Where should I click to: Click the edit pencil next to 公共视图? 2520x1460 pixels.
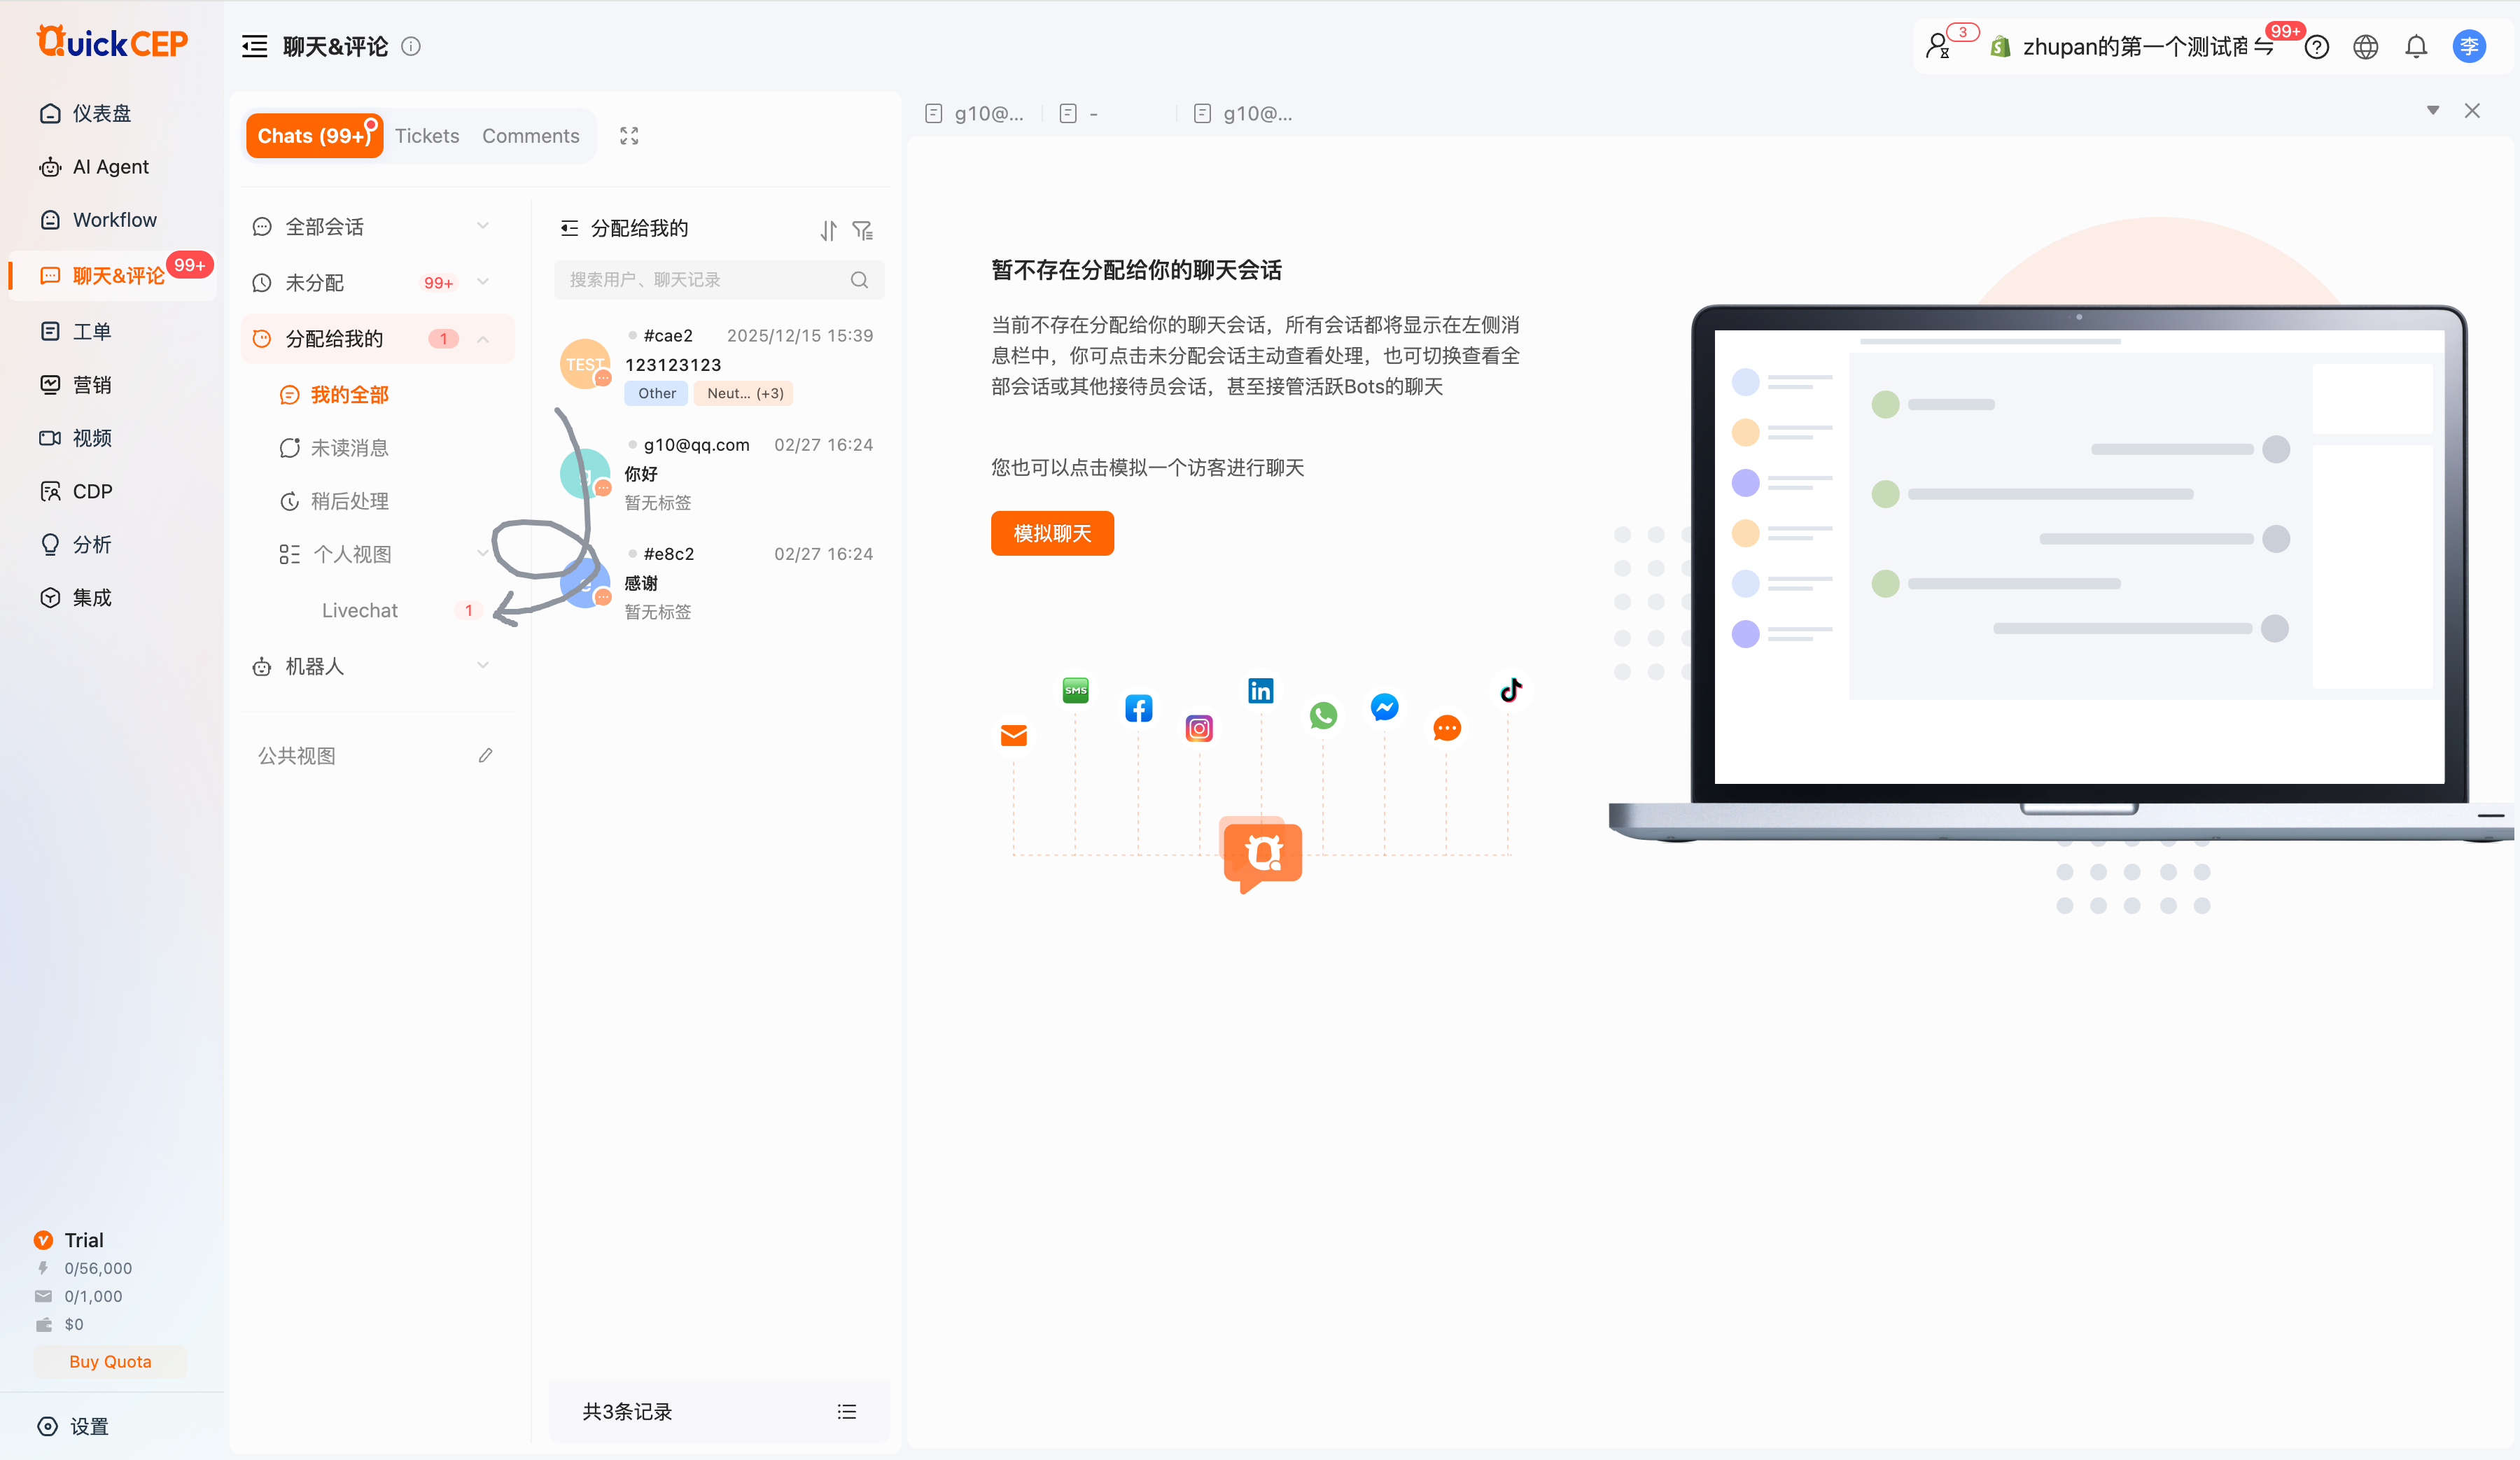point(485,756)
